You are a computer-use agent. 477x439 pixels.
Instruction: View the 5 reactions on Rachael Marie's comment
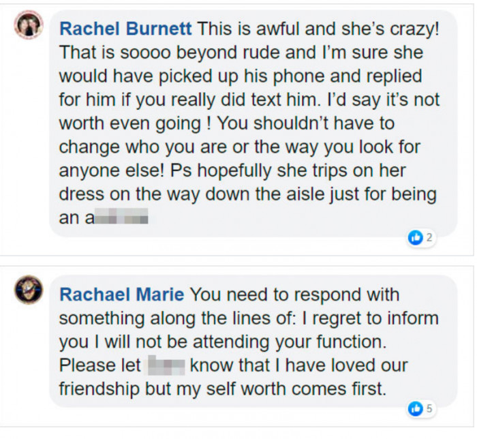429,409
